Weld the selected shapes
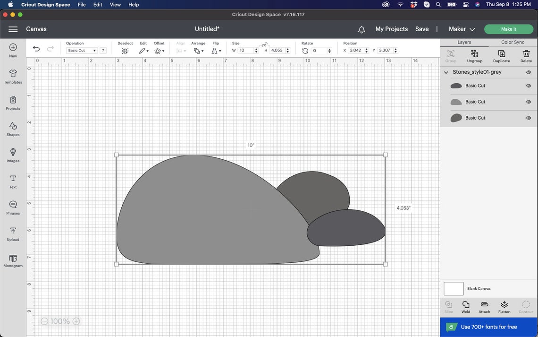 (x=466, y=306)
